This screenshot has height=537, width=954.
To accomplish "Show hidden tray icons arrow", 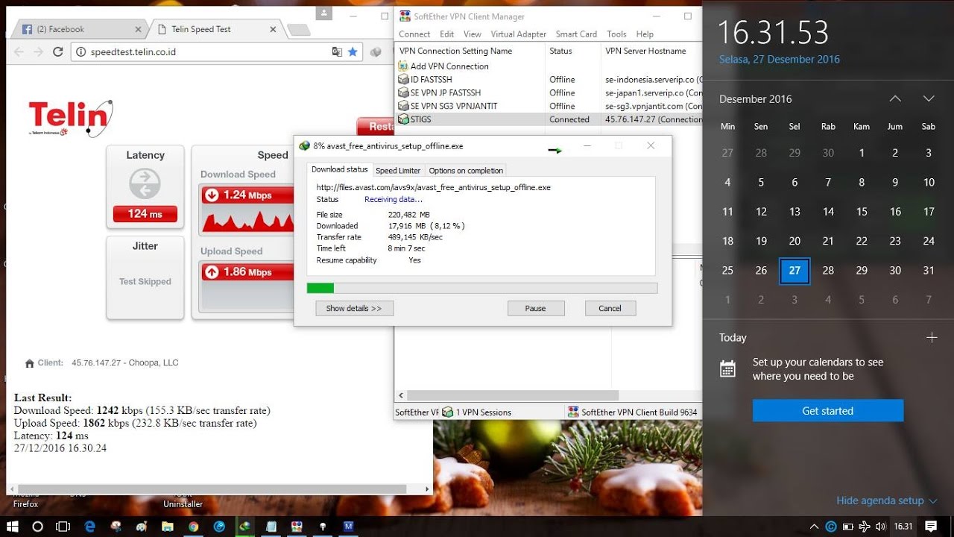I will click(814, 526).
